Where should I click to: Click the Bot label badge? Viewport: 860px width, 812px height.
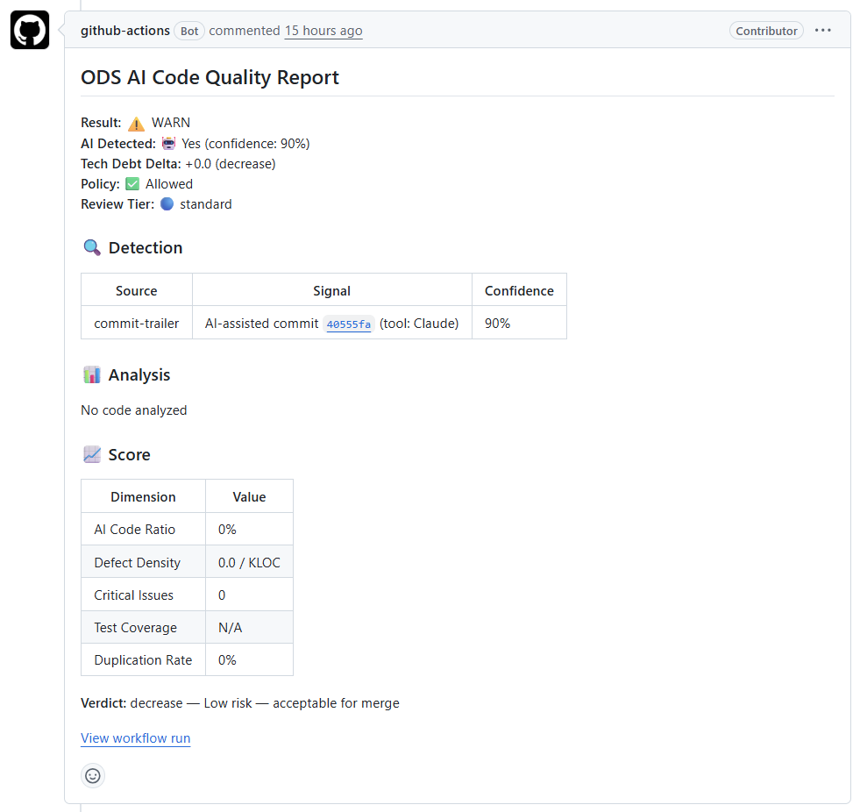[x=189, y=31]
